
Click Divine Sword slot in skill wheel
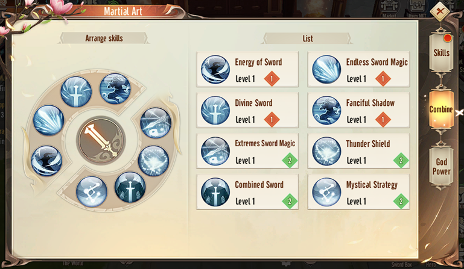(76, 91)
